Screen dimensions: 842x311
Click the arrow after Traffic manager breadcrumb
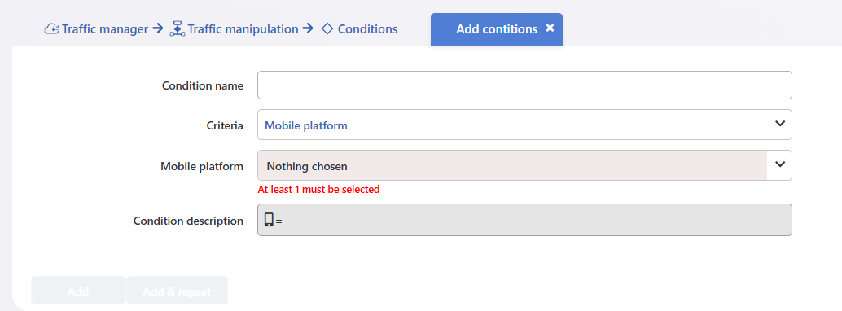[157, 28]
